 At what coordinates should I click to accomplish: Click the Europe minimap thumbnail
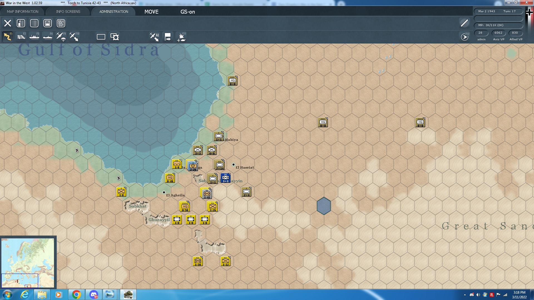coord(28,262)
